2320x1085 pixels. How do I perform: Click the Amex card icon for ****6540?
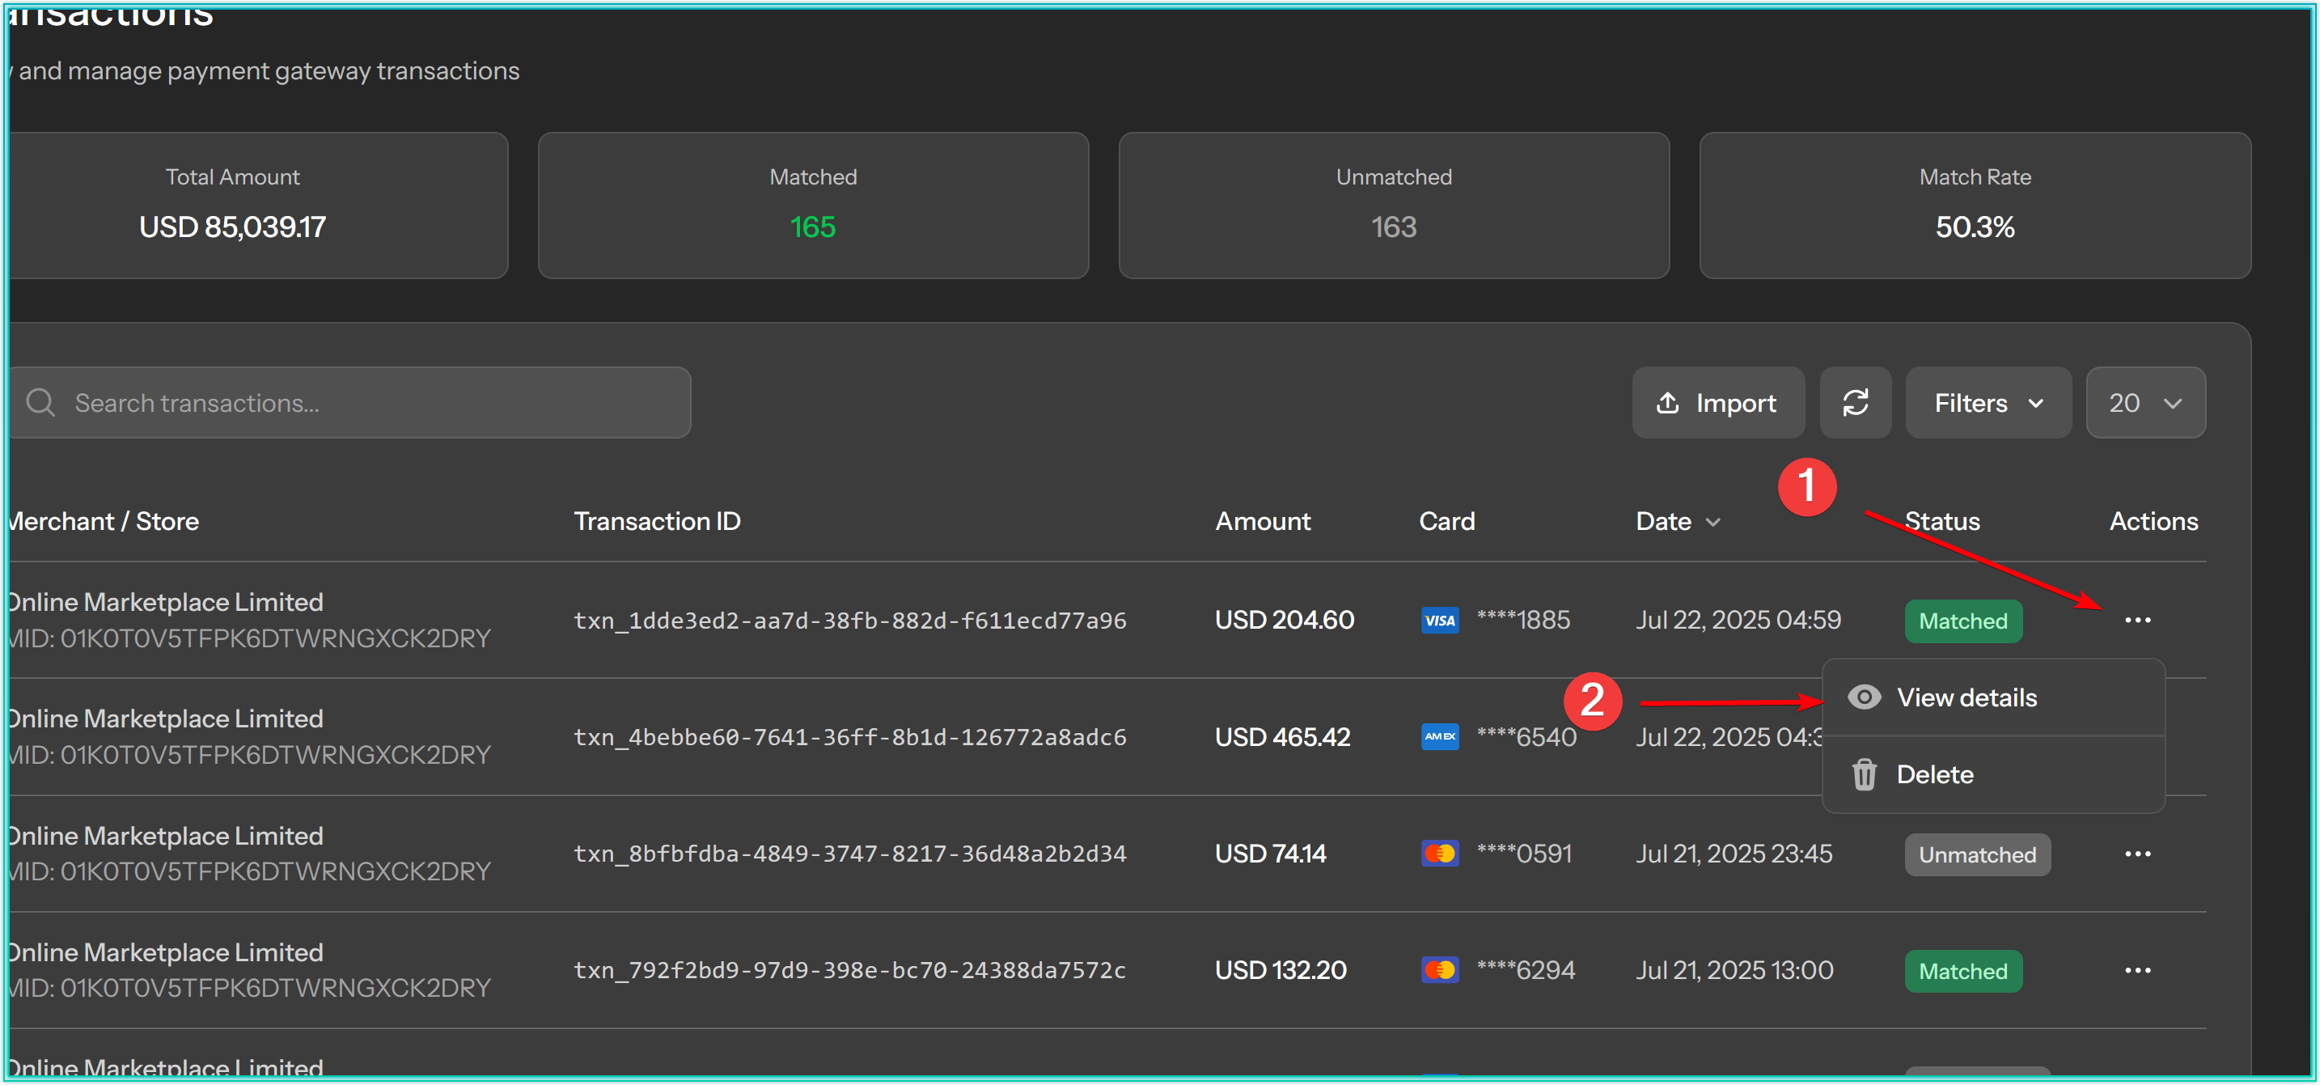tap(1439, 737)
